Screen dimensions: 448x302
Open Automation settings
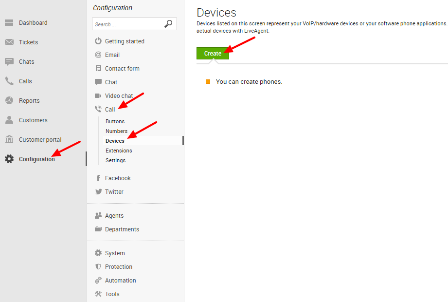(x=120, y=280)
